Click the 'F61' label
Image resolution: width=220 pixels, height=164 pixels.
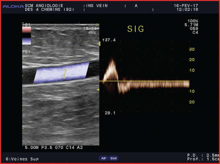coord(26,52)
